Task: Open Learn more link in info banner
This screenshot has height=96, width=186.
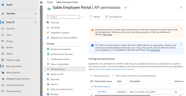Action: pyautogui.click(x=155, y=50)
